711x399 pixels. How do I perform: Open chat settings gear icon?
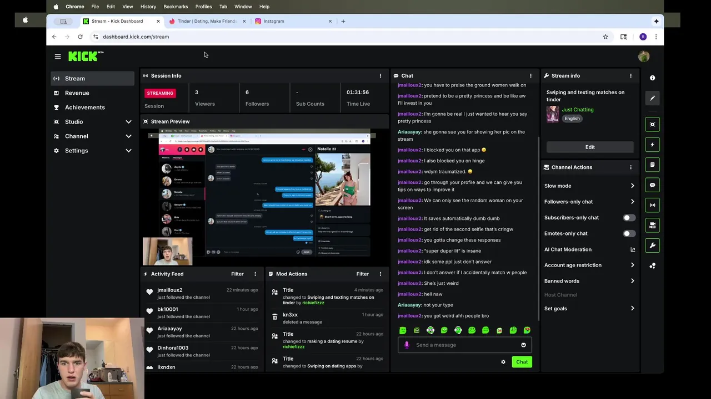[x=503, y=362]
